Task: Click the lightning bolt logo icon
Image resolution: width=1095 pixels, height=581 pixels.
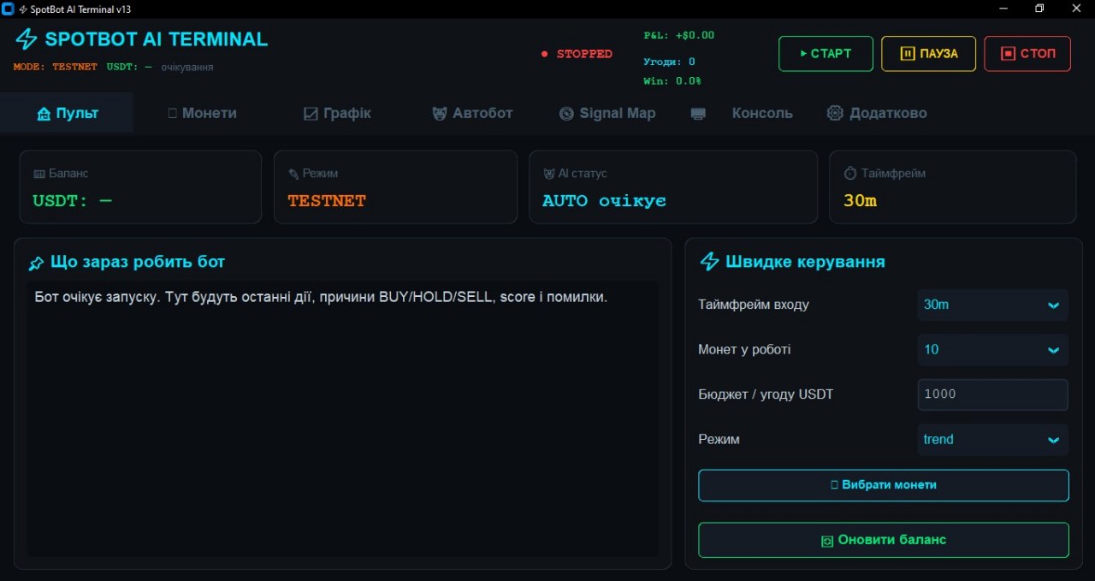Action: (x=27, y=39)
